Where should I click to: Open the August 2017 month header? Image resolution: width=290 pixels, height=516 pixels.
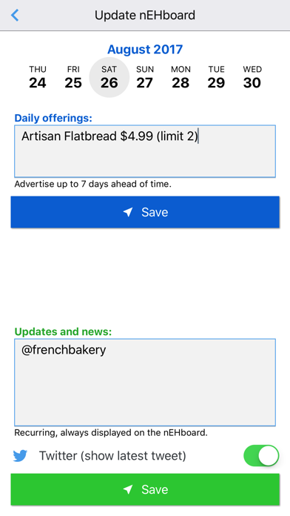(x=145, y=50)
